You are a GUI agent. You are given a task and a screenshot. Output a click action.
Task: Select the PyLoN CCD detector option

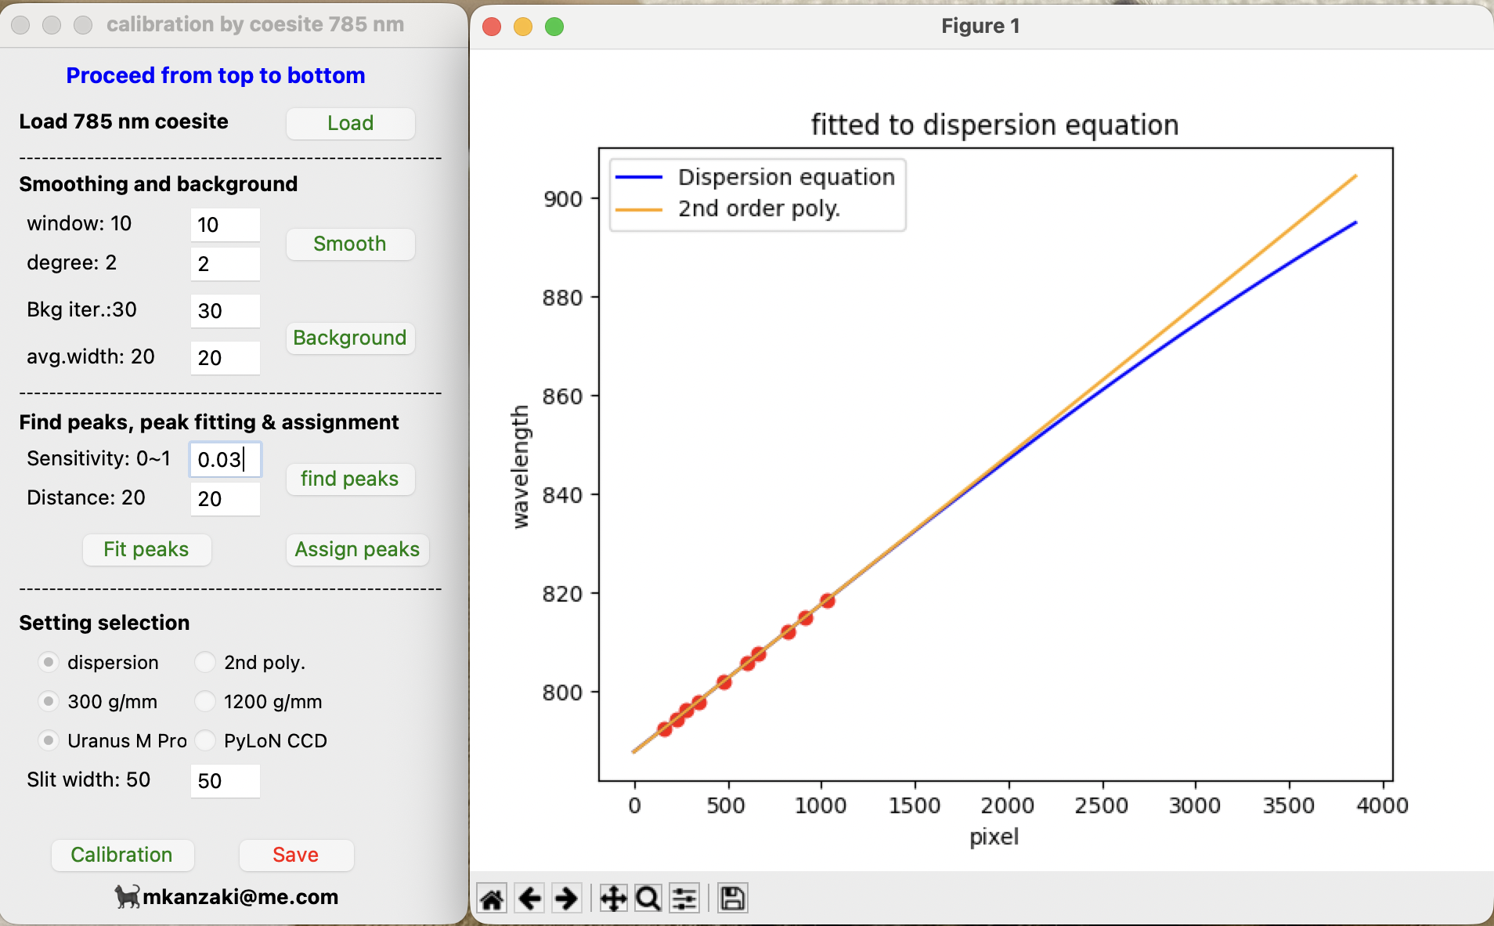(205, 740)
